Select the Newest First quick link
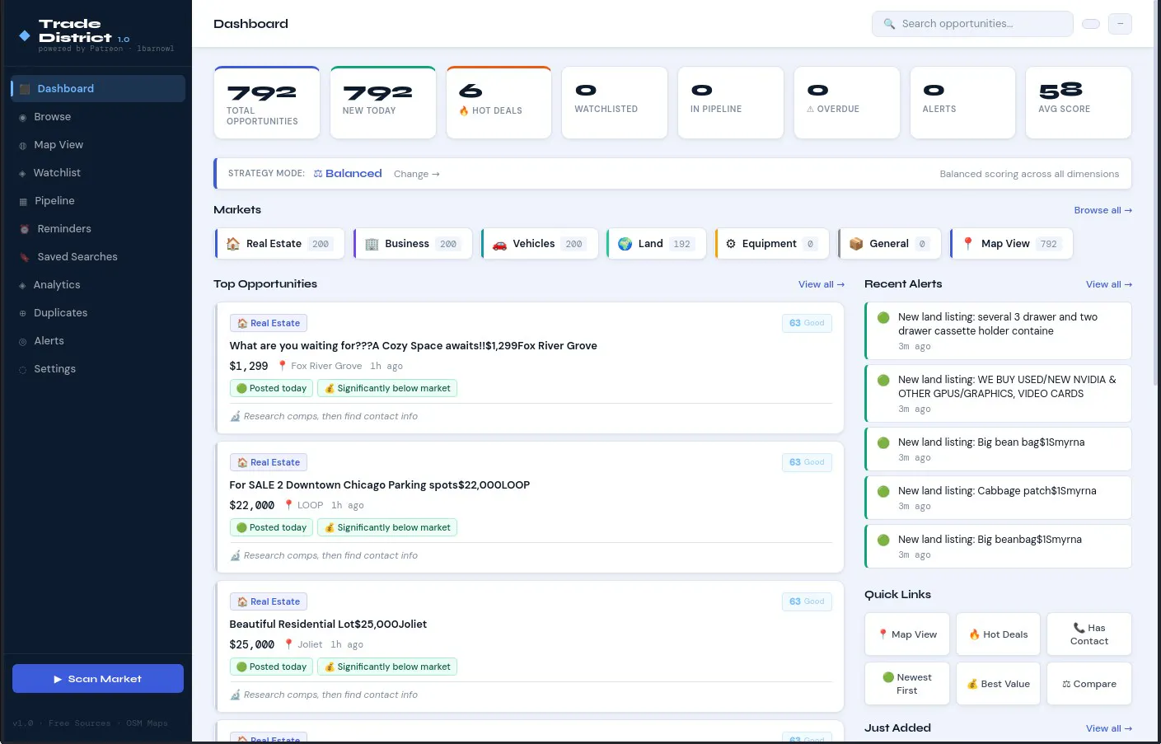 point(907,684)
